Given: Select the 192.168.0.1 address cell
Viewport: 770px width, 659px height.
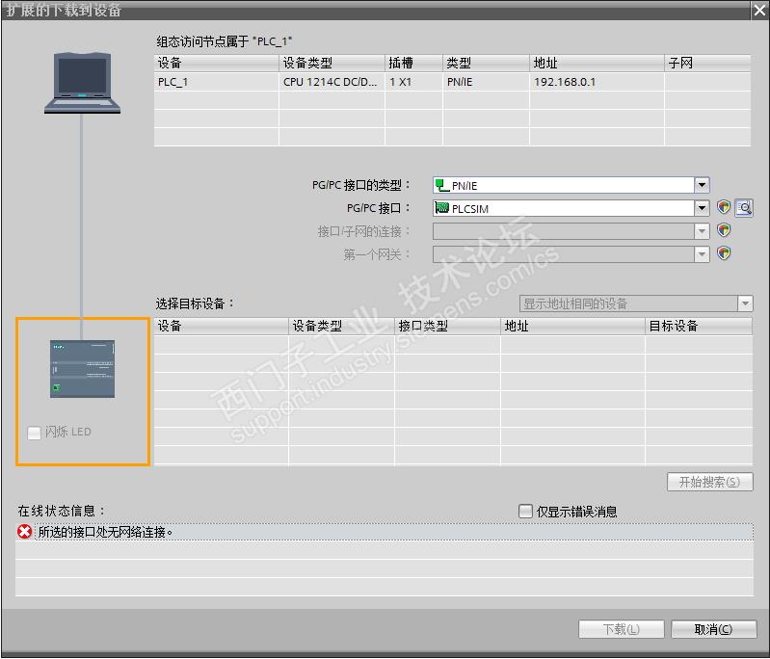Looking at the screenshot, I should pos(597,82).
